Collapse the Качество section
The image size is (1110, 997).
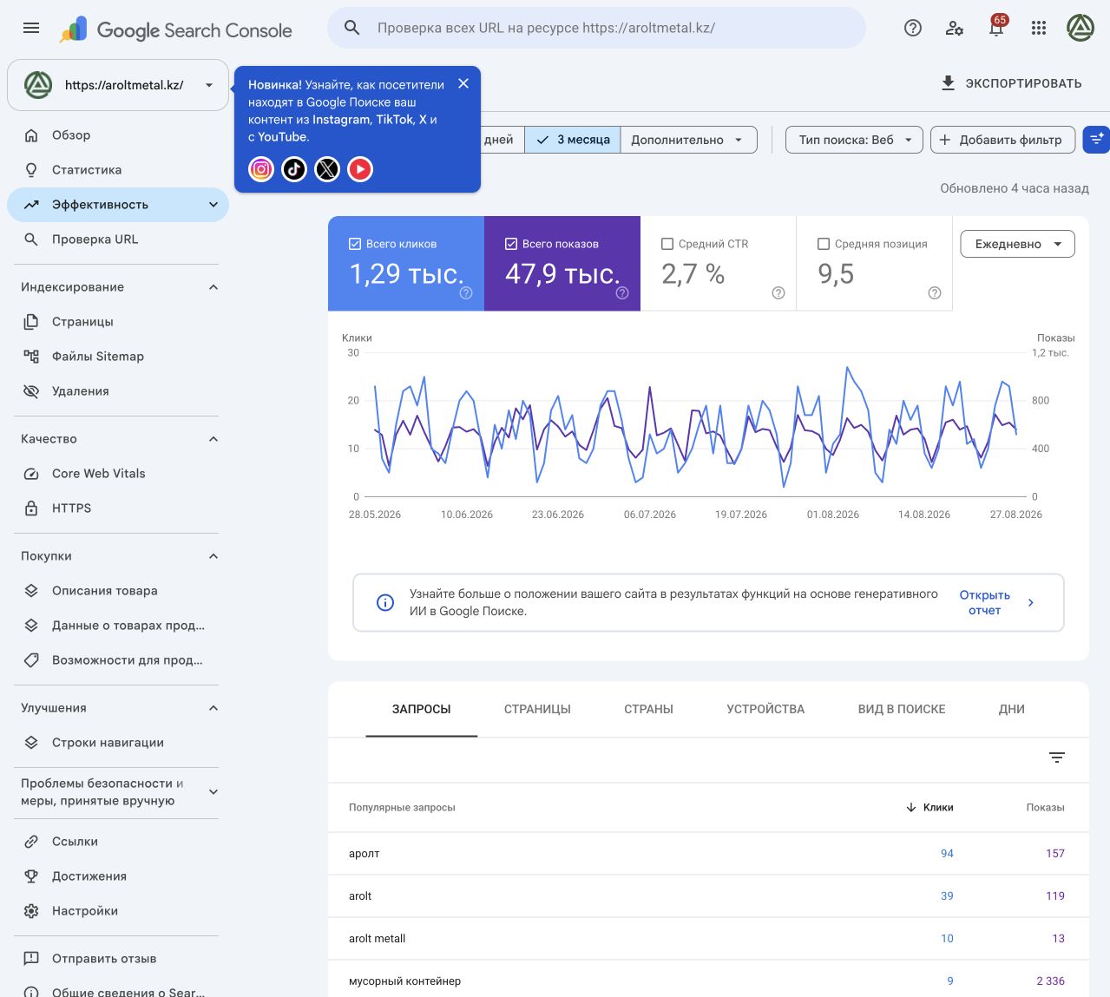(x=213, y=439)
